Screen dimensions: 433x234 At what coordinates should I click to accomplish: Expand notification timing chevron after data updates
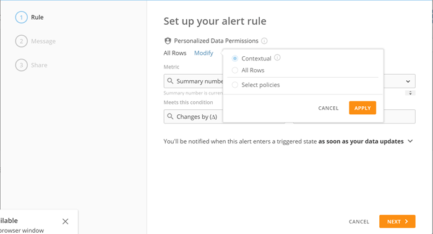pyautogui.click(x=410, y=141)
